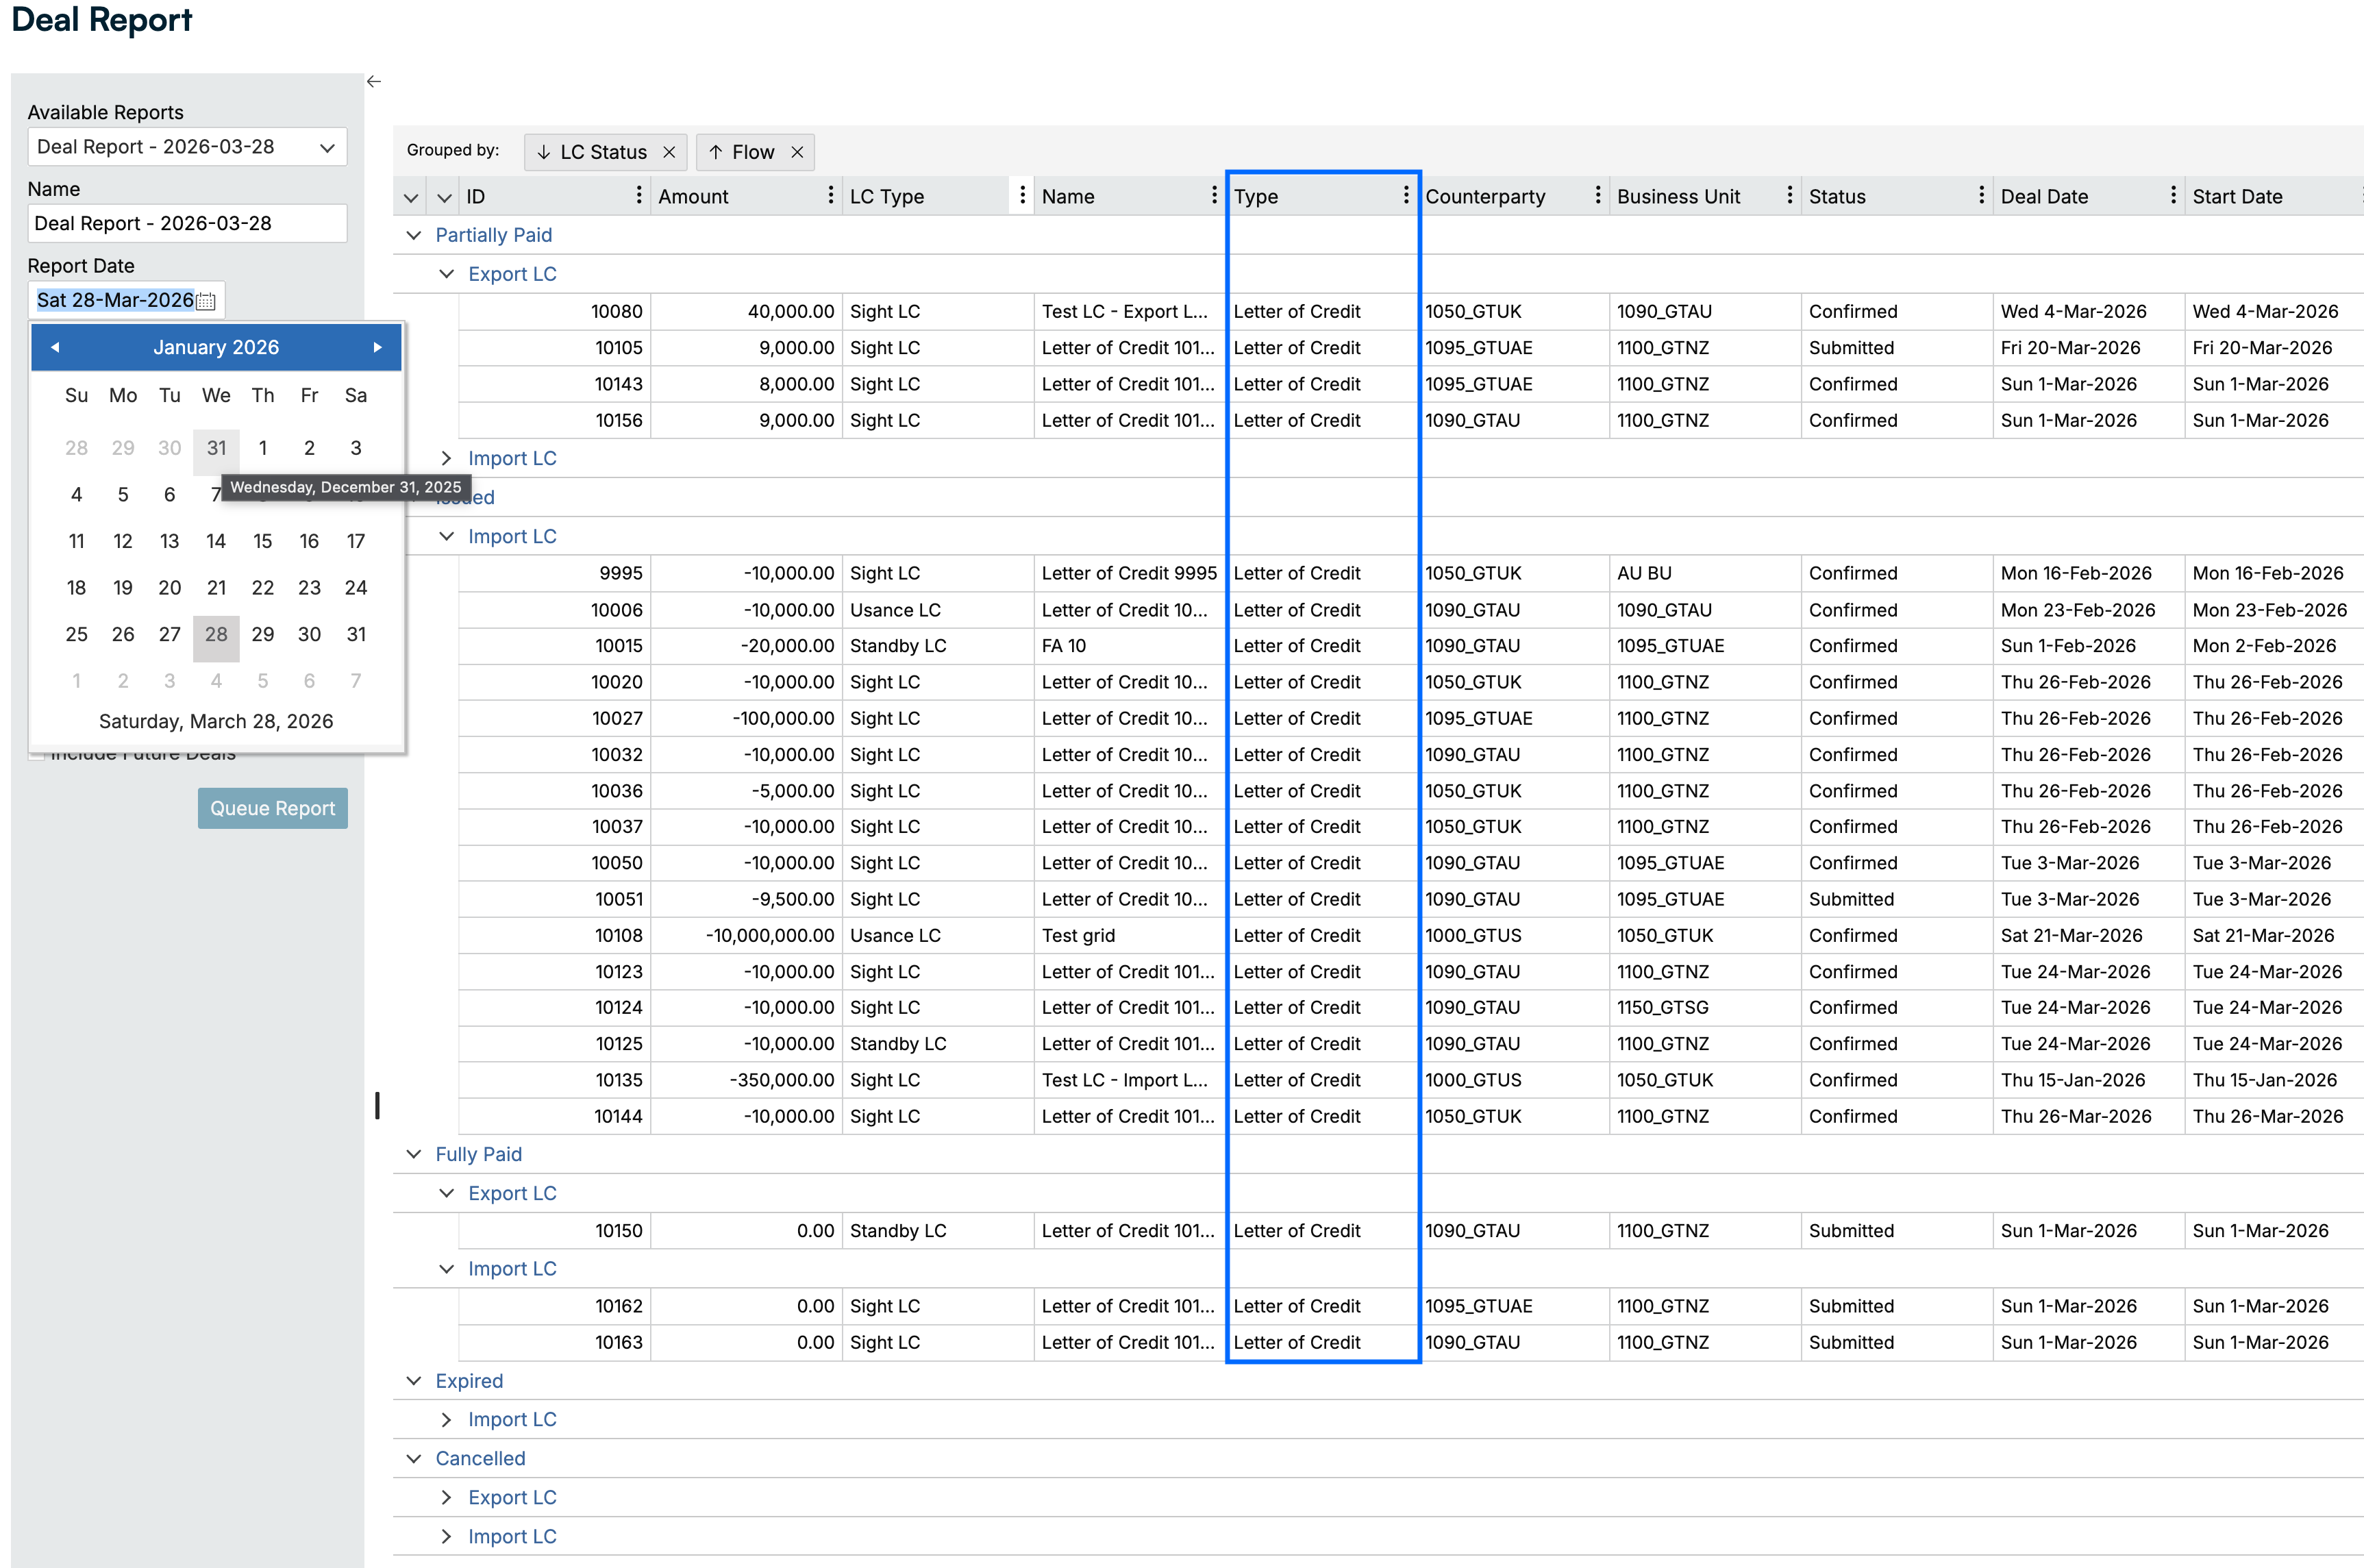This screenshot has height=1568, width=2364.
Task: Select deal ID 10163 cell
Action: [x=555, y=1343]
